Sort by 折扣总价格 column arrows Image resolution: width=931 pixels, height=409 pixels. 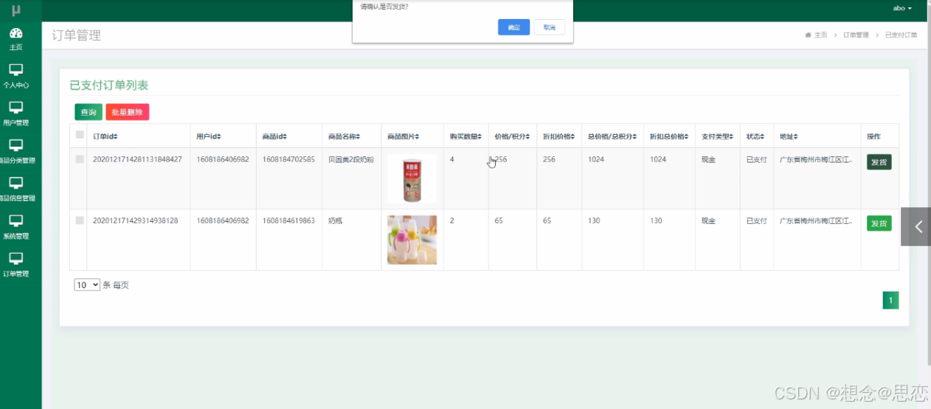point(686,137)
